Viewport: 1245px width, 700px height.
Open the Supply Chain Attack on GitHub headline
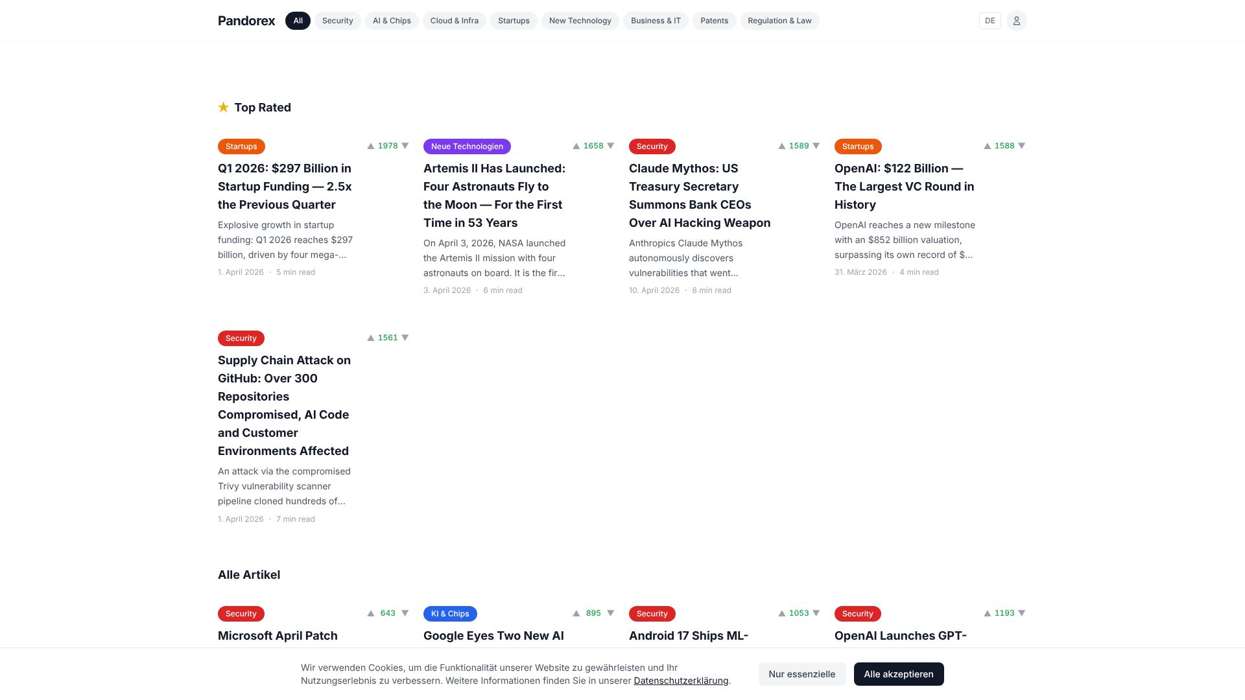[284, 406]
